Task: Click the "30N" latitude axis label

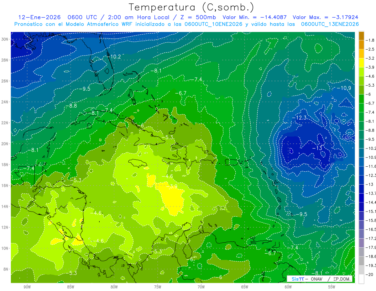Action: coord(5,39)
